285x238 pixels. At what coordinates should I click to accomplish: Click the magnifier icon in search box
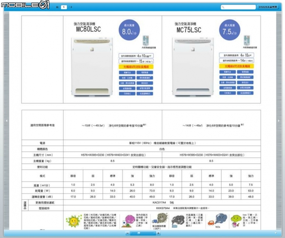[223, 7]
